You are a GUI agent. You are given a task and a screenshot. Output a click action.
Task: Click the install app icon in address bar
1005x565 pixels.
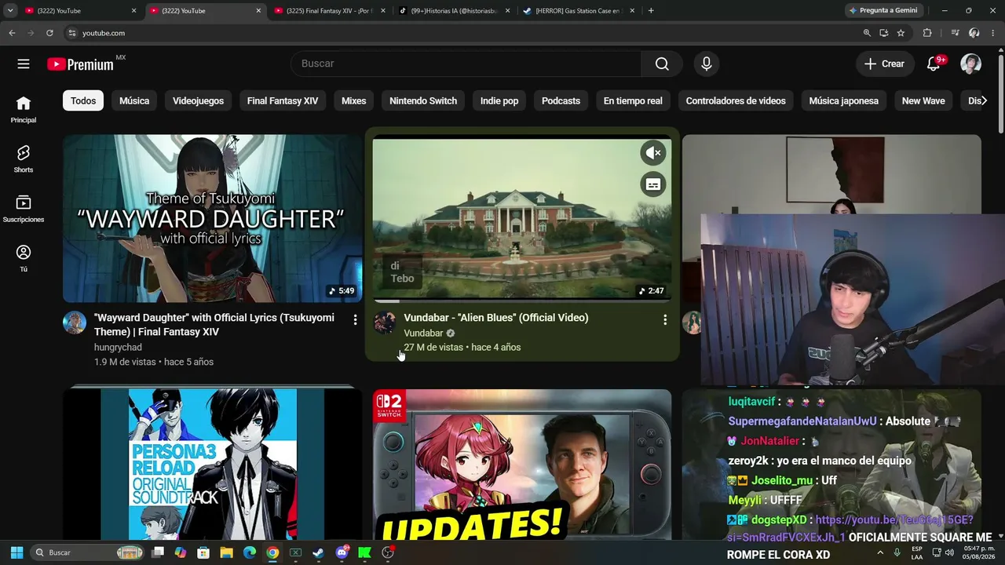point(883,33)
